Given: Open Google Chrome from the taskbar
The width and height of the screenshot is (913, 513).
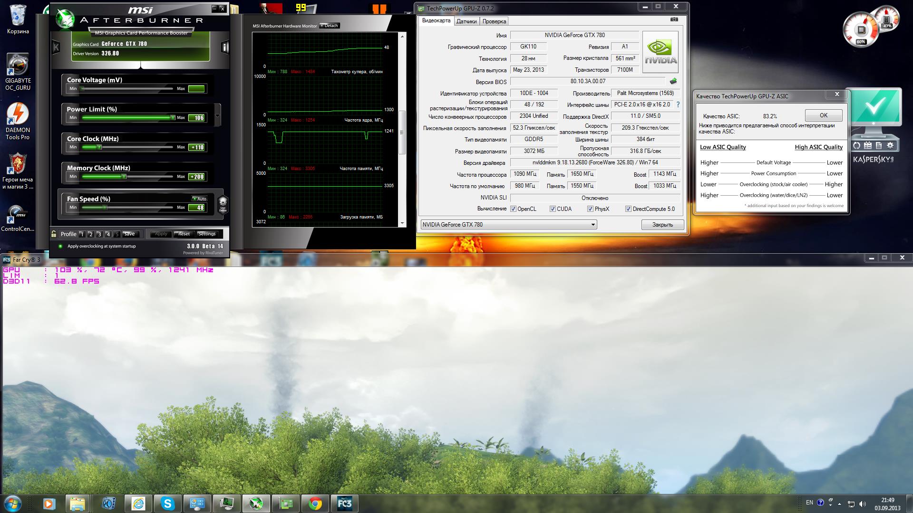Looking at the screenshot, I should click(315, 503).
